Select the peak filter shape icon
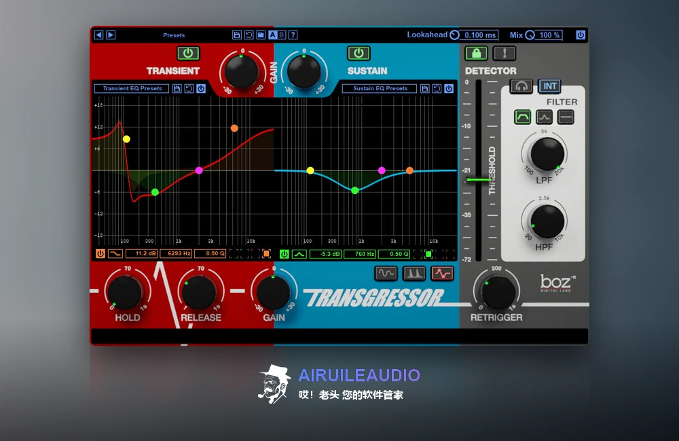Viewport: 679px width, 441px height. coord(545,117)
